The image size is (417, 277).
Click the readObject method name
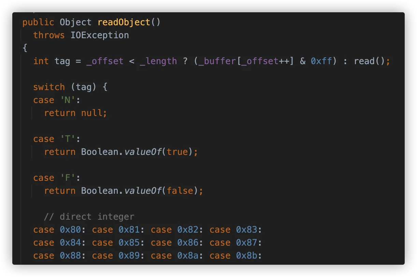tap(124, 23)
